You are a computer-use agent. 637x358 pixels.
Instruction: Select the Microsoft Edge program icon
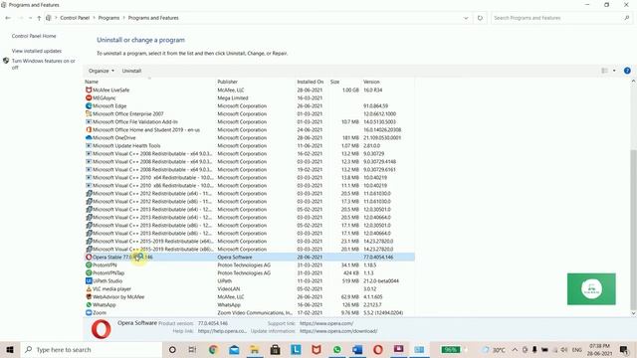tap(89, 106)
